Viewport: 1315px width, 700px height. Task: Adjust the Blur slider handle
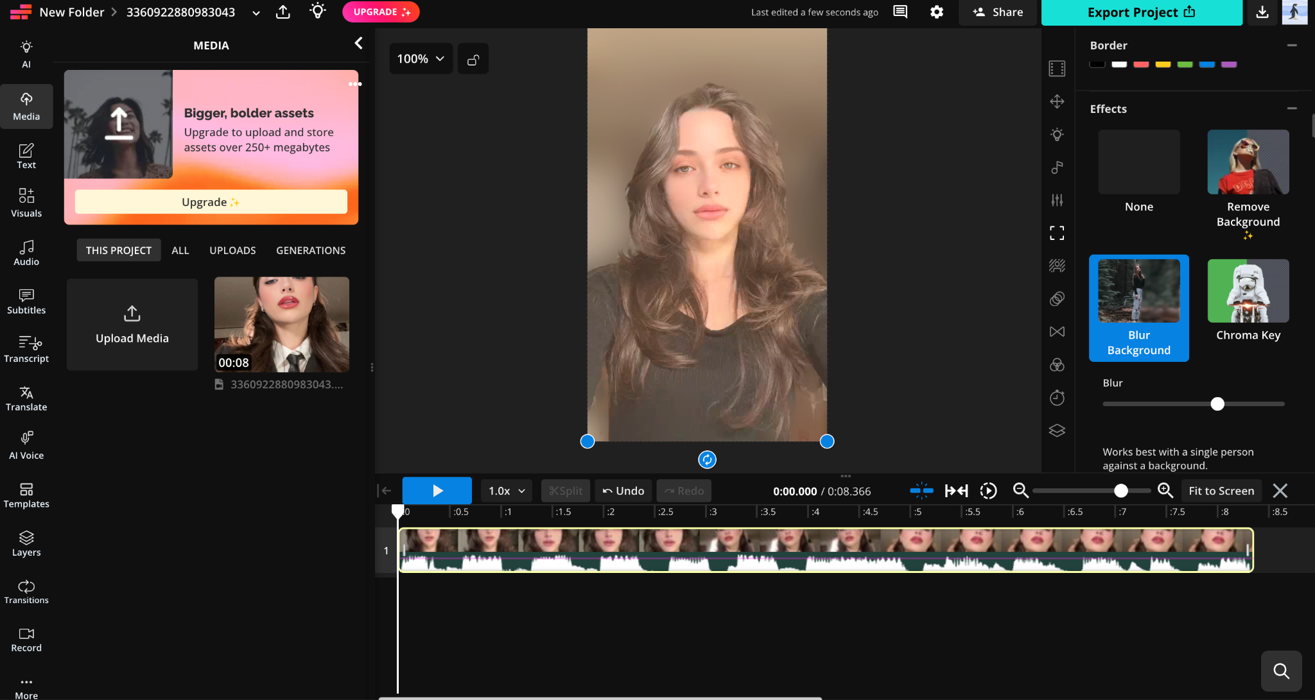[x=1217, y=404]
